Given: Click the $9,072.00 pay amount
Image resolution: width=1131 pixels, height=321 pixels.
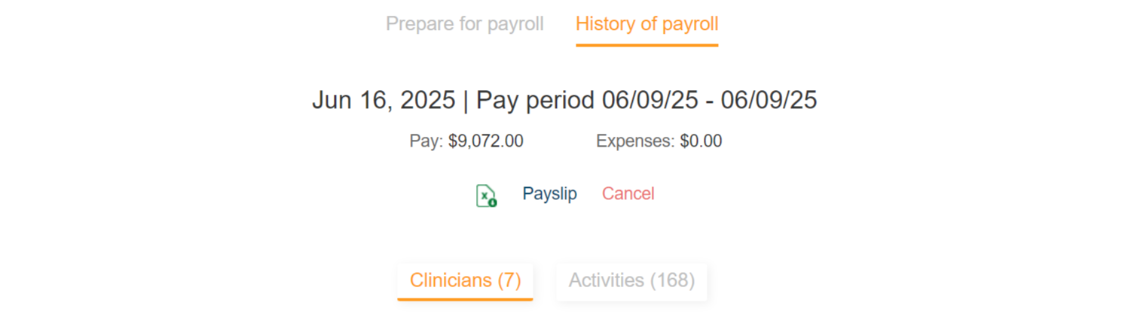Looking at the screenshot, I should click(x=485, y=141).
